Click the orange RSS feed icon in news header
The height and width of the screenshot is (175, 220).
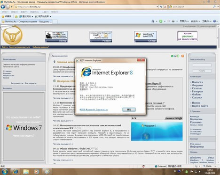point(183,56)
